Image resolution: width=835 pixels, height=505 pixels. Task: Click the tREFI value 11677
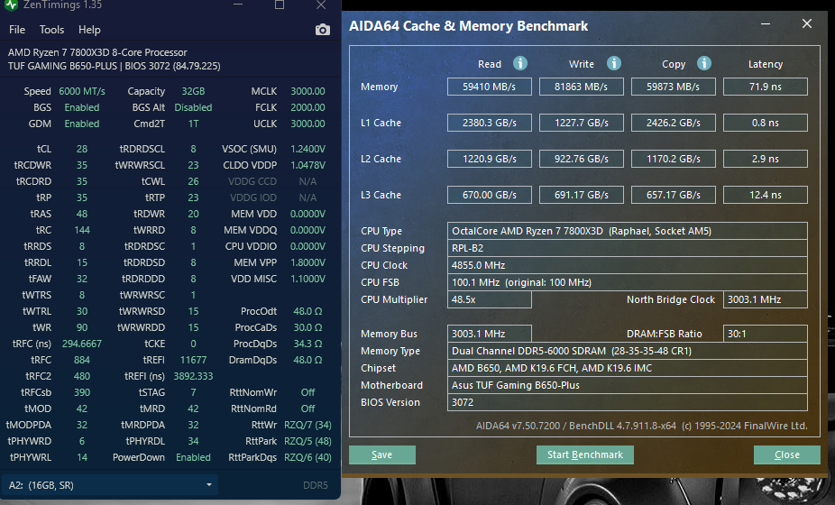pos(193,360)
